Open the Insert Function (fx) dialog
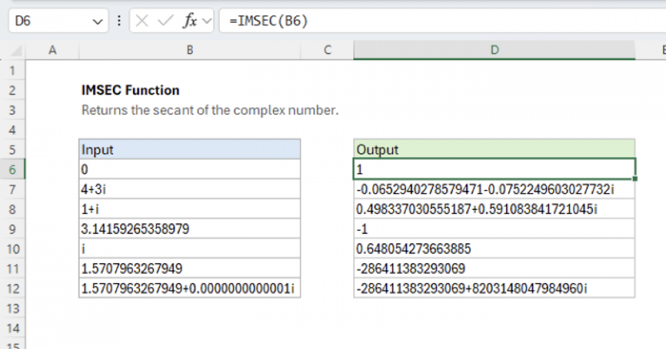The width and height of the screenshot is (666, 349). coord(189,21)
